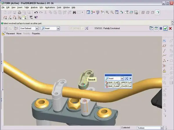174x130 pixels.
Task: Toggle datum axes display
Action: [10, 17]
